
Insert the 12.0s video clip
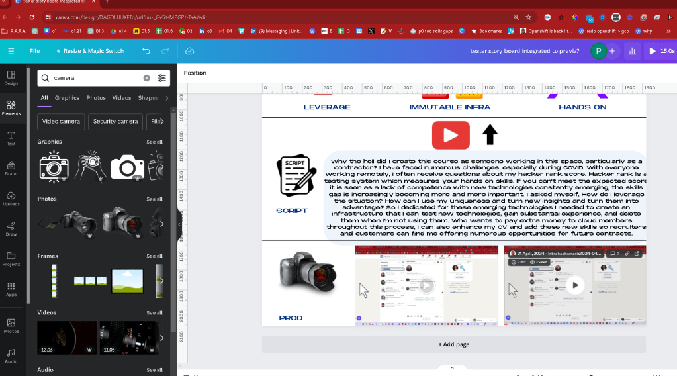tap(67, 338)
